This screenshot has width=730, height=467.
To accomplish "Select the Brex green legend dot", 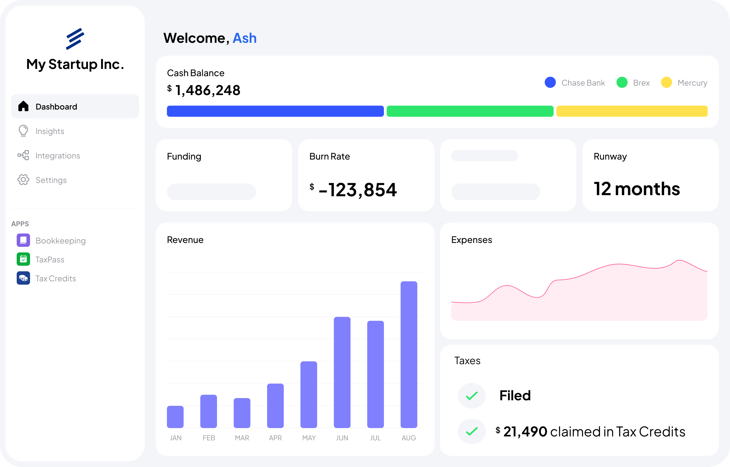I will tap(622, 83).
